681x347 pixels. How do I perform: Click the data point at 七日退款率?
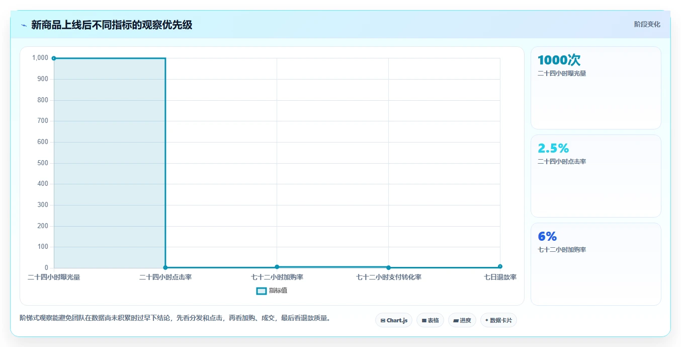(x=500, y=266)
